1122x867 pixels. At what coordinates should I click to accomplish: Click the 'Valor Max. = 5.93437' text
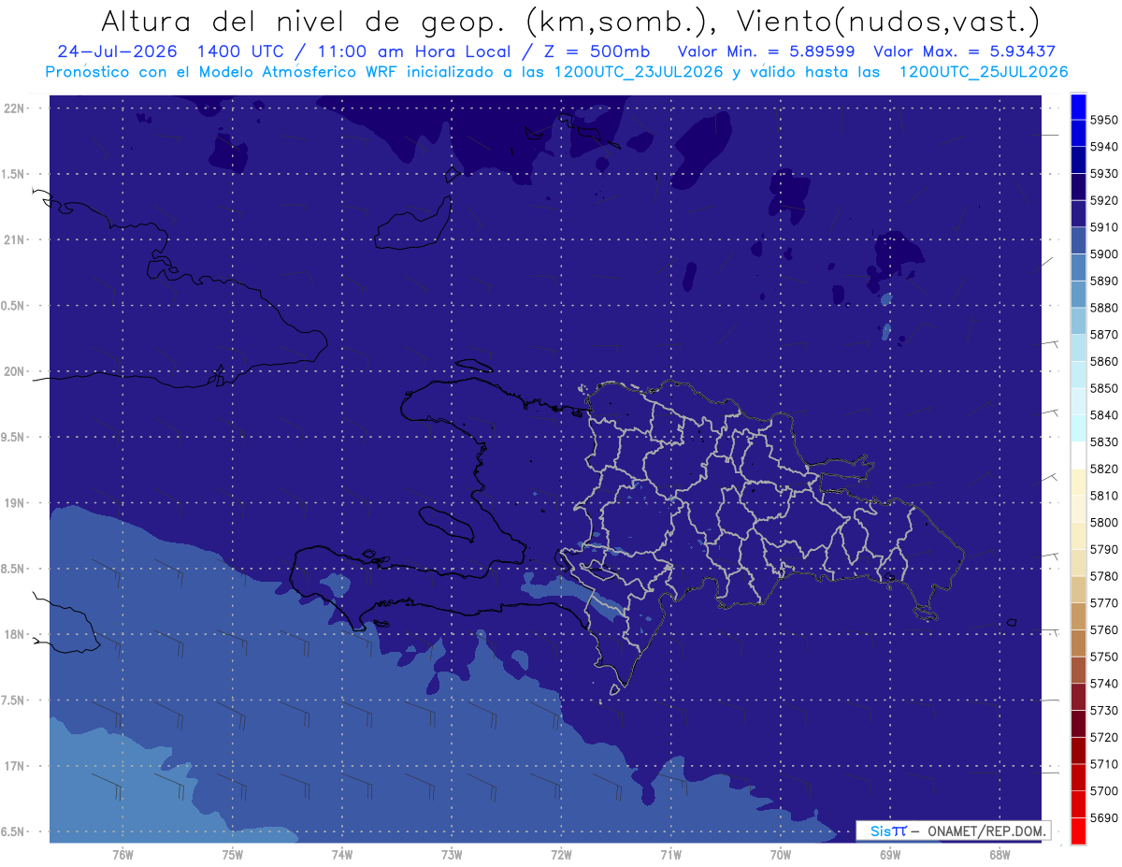pyautogui.click(x=964, y=51)
